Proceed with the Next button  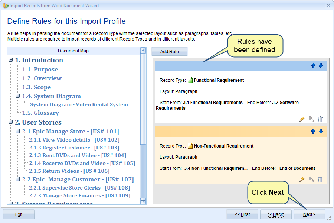pos(309,214)
